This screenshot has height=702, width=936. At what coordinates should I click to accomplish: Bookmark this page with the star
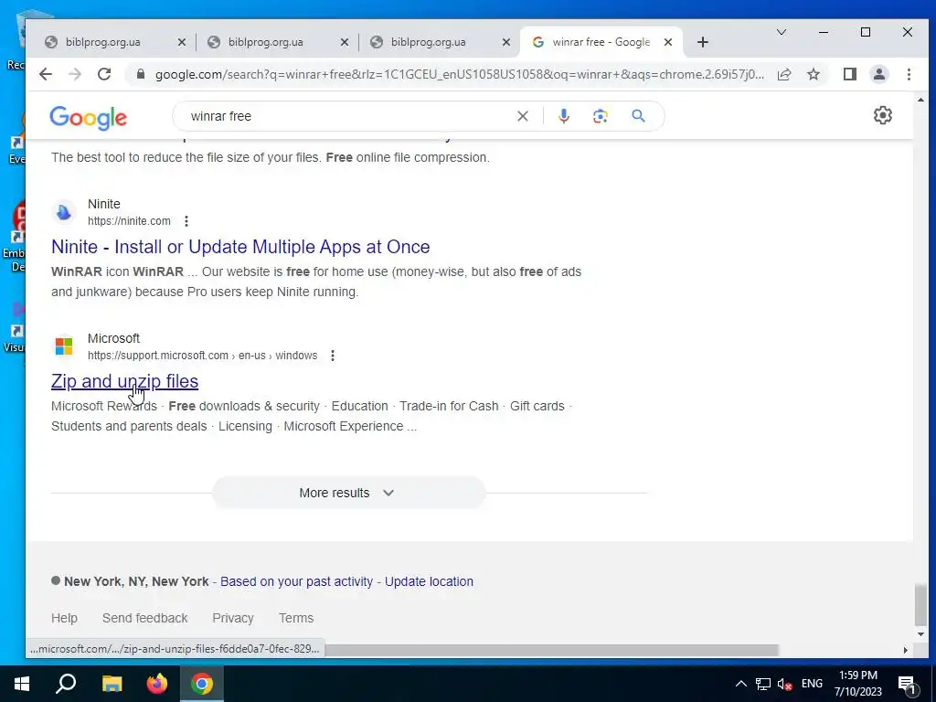(x=814, y=75)
